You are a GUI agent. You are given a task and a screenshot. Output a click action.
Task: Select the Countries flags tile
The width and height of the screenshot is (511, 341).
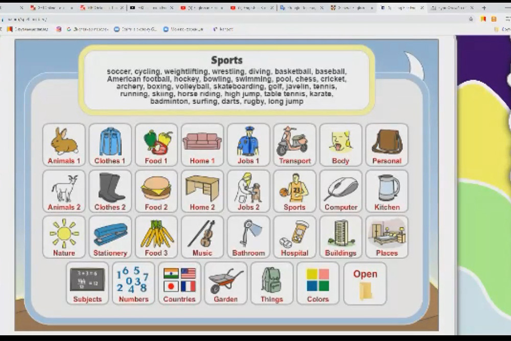[179, 283]
